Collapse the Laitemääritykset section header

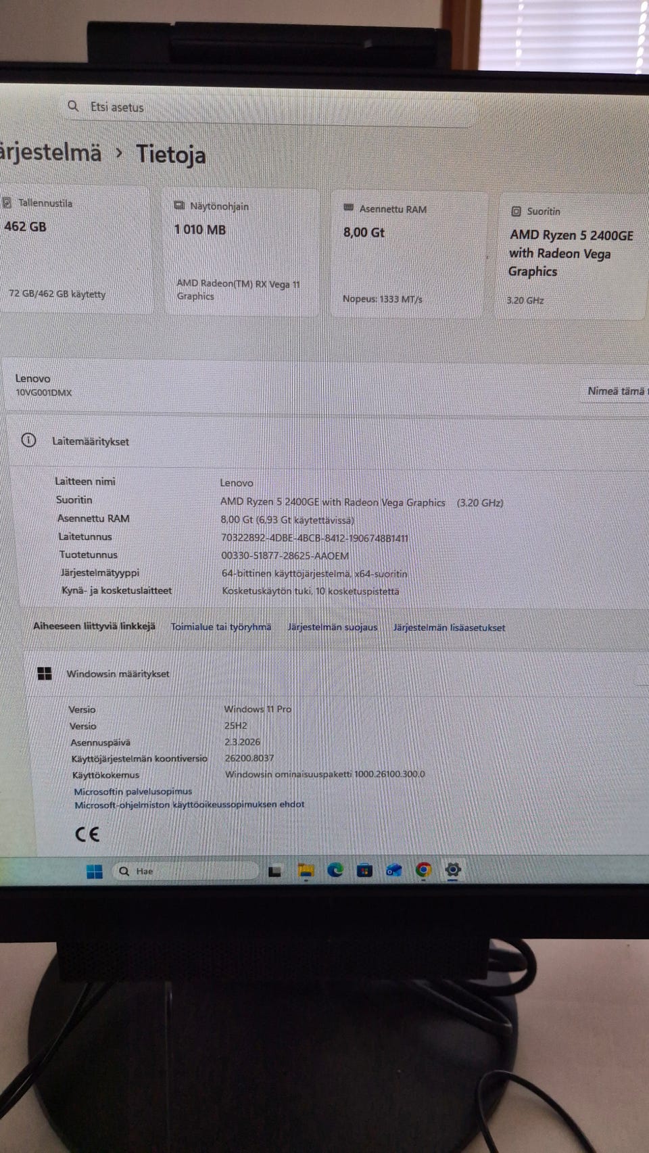pos(328,441)
